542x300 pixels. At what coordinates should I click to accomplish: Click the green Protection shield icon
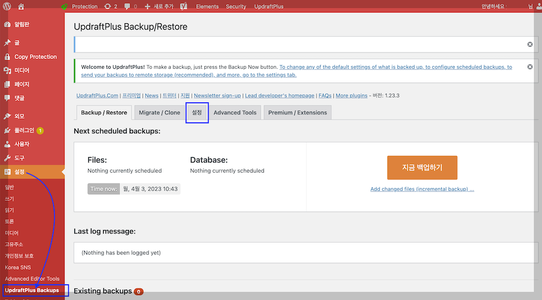click(64, 6)
